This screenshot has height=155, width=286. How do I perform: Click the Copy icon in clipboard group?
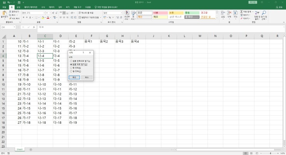pos(10,15)
